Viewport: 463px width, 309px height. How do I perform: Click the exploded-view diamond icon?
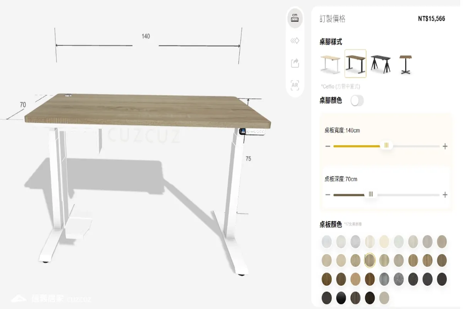point(295,41)
